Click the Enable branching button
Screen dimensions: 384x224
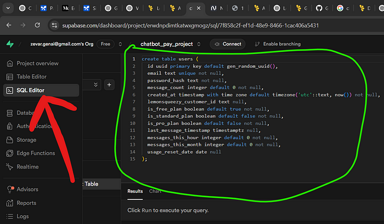point(278,44)
